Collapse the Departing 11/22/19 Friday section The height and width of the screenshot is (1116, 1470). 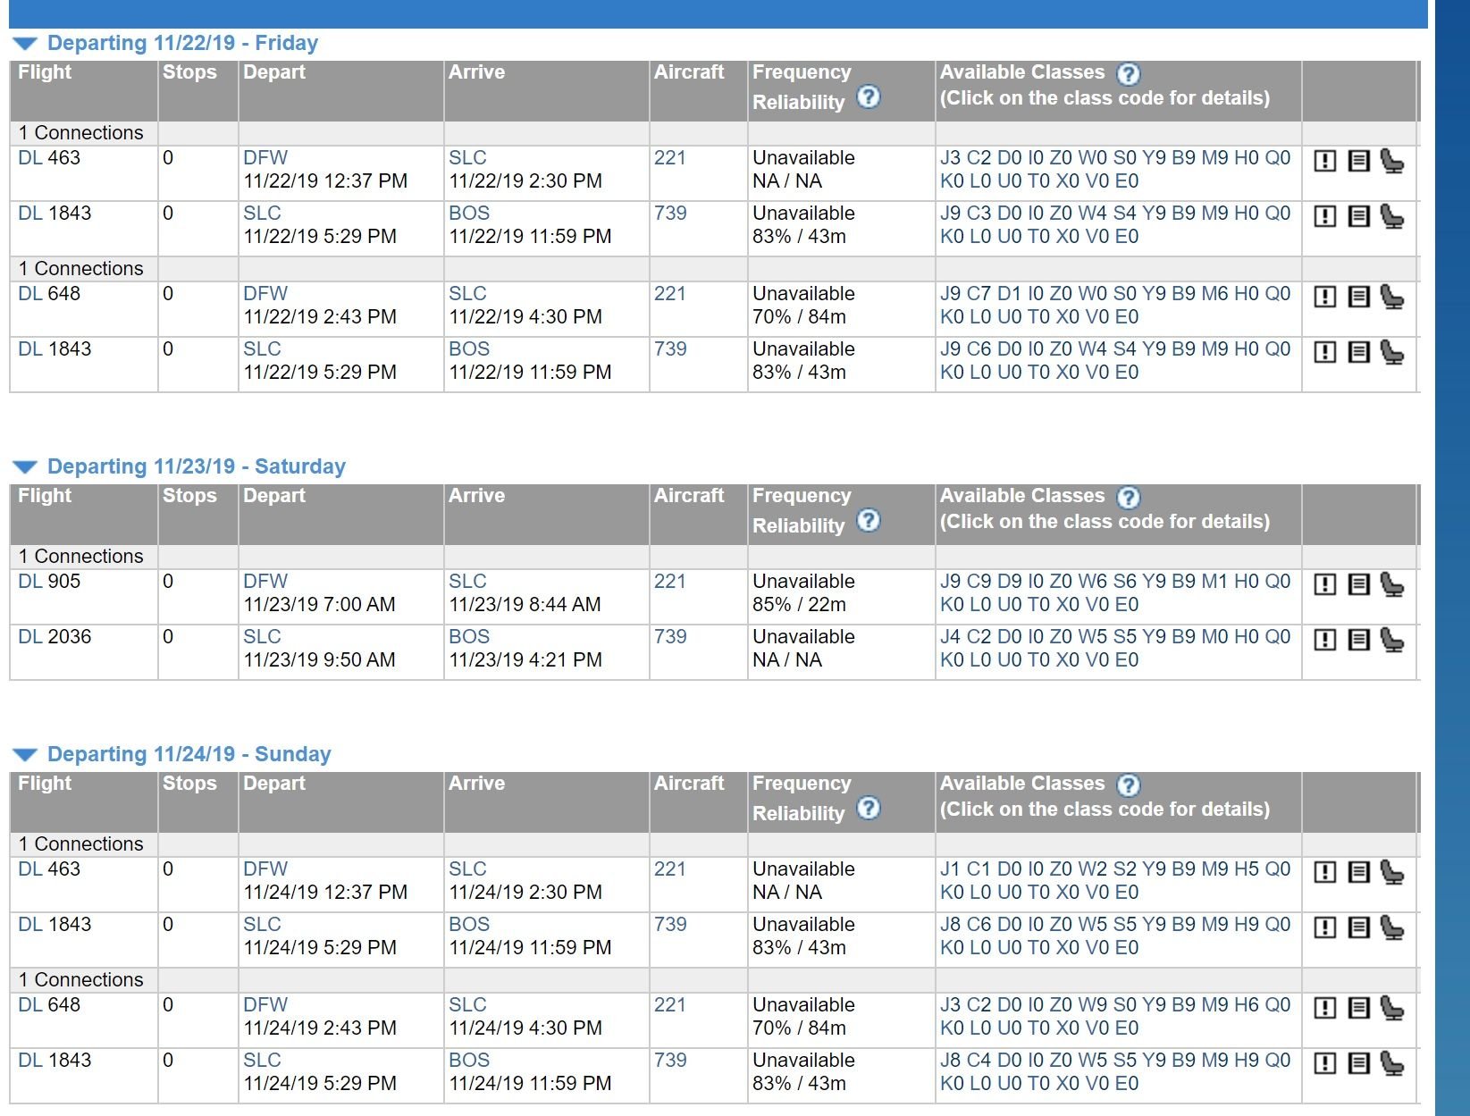tap(25, 44)
